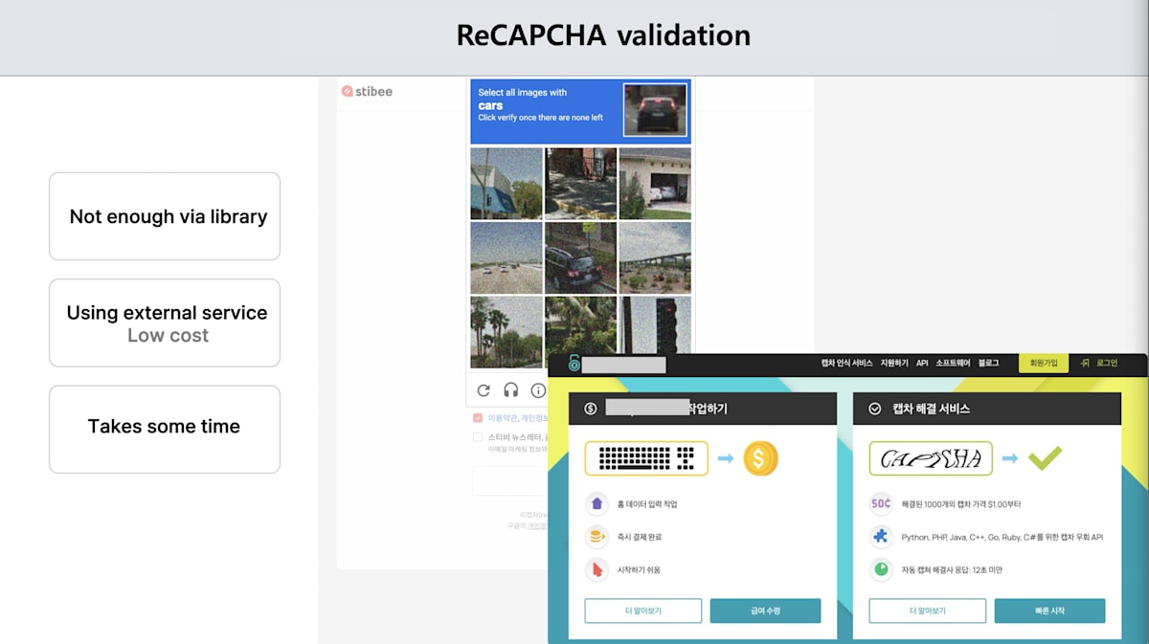Click dollar-circle icon in 작업하기 header
Viewport: 1149px width, 644px height.
(590, 409)
